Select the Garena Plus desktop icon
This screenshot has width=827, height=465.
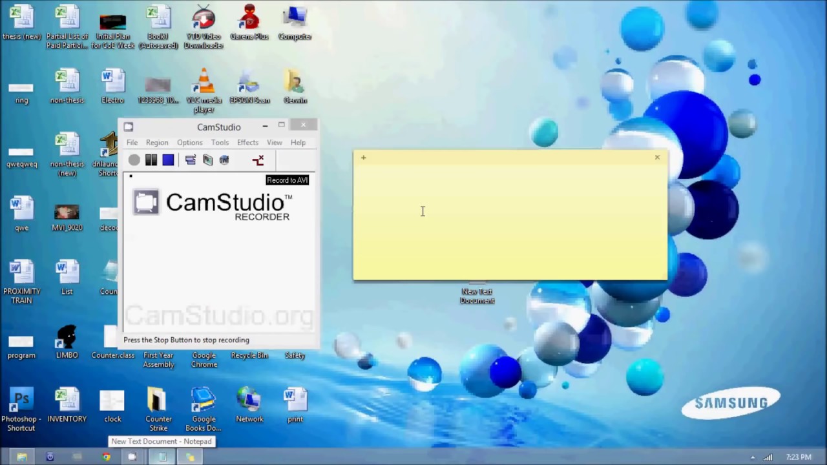pos(249,23)
